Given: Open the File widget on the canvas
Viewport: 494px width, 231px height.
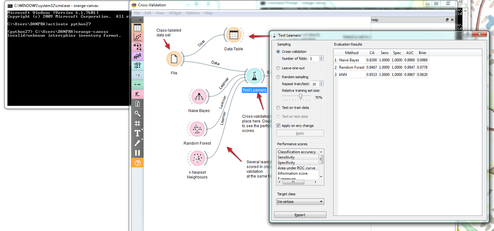Looking at the screenshot, I should pyautogui.click(x=174, y=59).
